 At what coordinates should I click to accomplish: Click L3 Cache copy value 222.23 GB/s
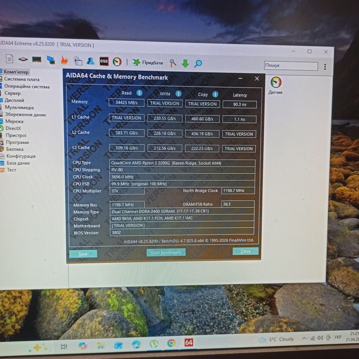(202, 148)
